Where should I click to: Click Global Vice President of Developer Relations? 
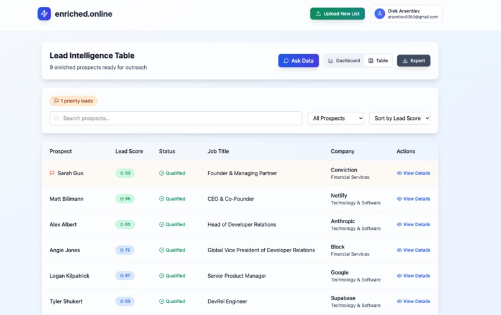[x=261, y=250]
